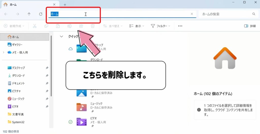Screen dimensions: 260x134
Task: Open the 並べ替え sort dropdown
Action: tap(113, 26)
